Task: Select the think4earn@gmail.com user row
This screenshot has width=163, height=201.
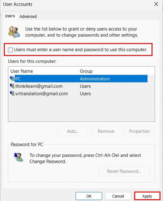Action: click(79, 86)
